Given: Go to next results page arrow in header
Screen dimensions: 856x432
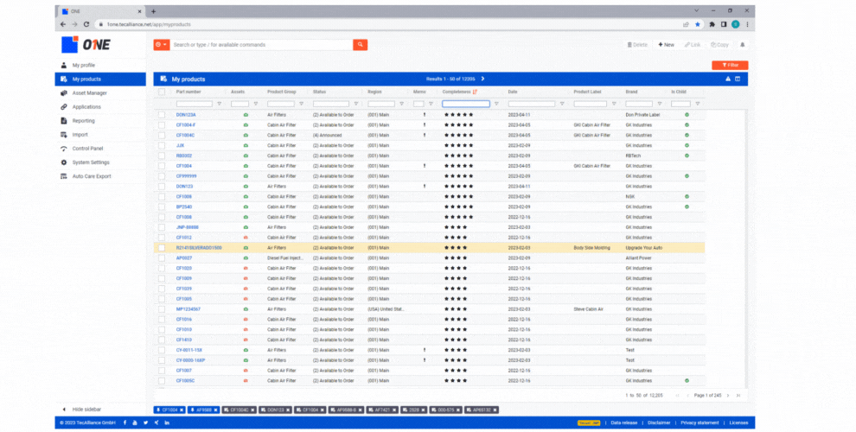Looking at the screenshot, I should pyautogui.click(x=482, y=79).
